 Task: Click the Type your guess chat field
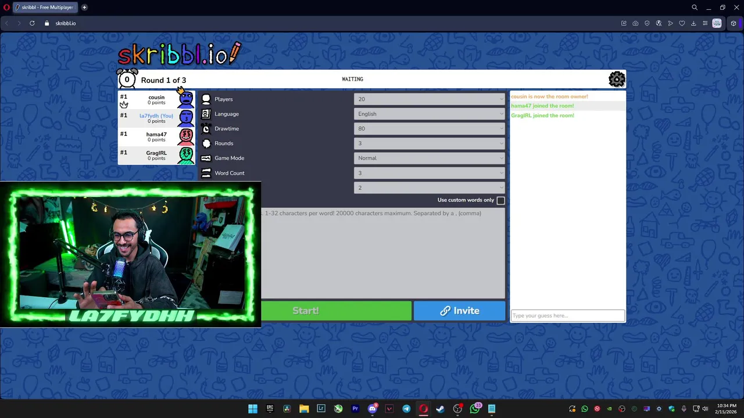567,316
